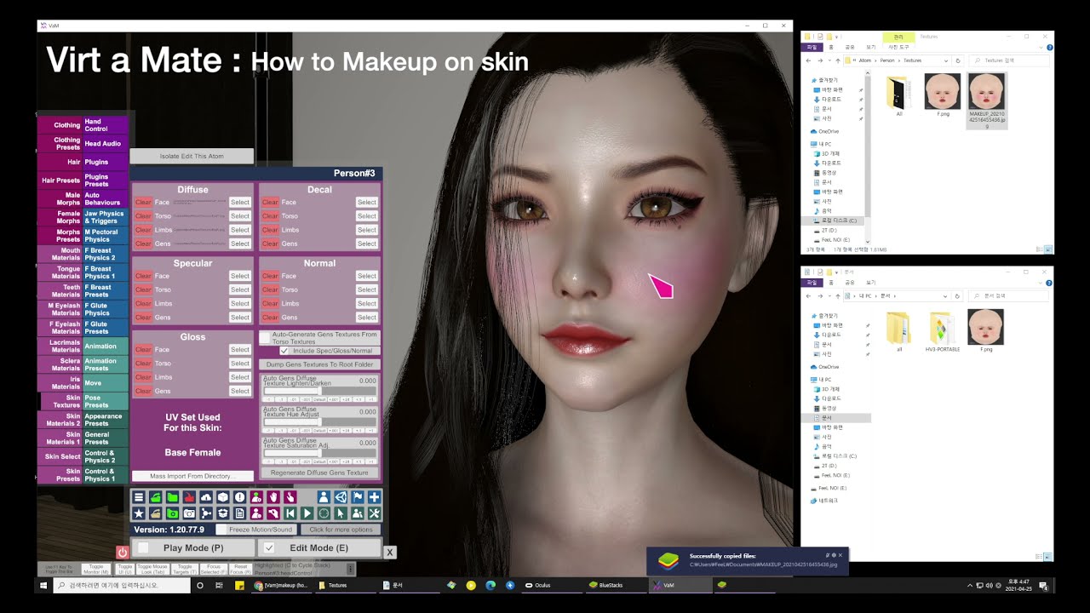Viewport: 1090px width, 613px height.
Task: Clear the Specular Limbs texture
Action: (x=143, y=303)
